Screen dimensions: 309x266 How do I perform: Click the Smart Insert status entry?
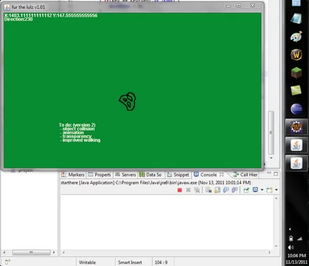click(x=130, y=262)
